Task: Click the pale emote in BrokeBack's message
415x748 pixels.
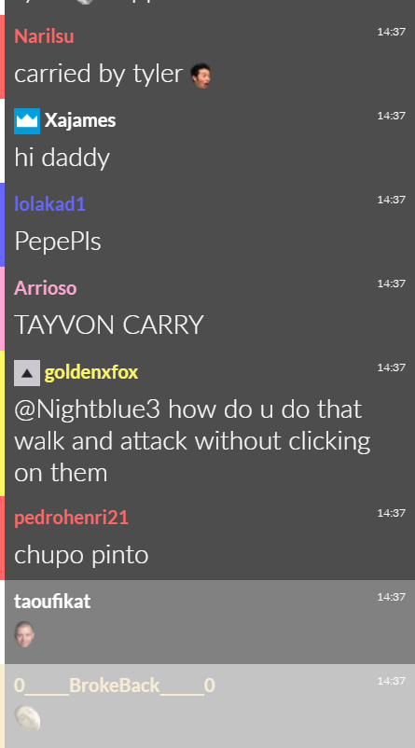Action: click(27, 718)
